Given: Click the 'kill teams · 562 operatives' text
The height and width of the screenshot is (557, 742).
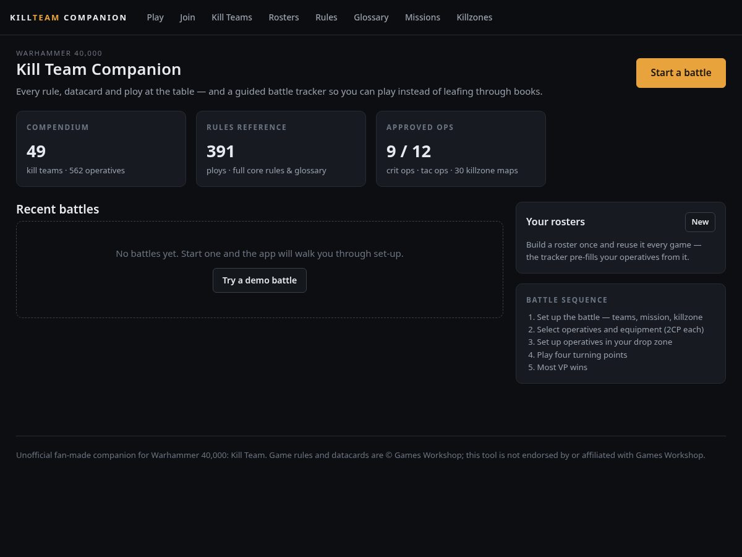Looking at the screenshot, I should 75,170.
